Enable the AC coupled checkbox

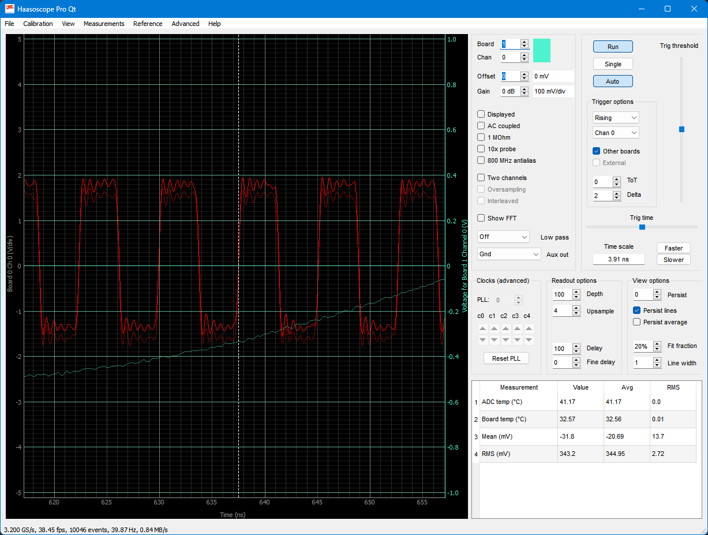481,126
